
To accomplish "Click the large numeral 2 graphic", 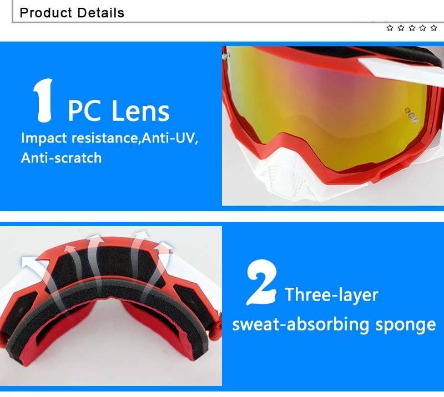I will pos(261,282).
